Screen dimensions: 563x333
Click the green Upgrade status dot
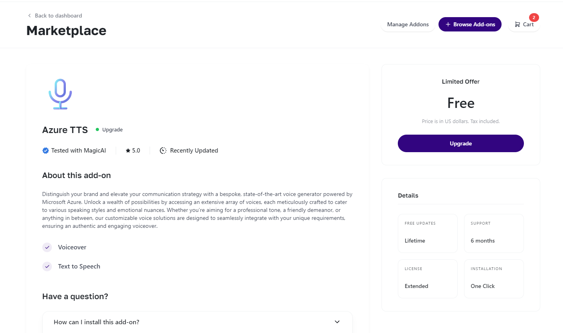pos(97,129)
